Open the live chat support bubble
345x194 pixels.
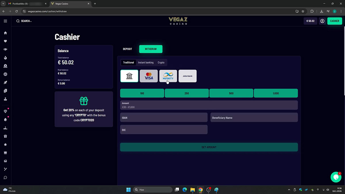[x=336, y=177]
